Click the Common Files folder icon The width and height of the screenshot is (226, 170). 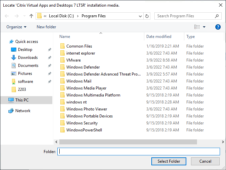click(x=62, y=46)
